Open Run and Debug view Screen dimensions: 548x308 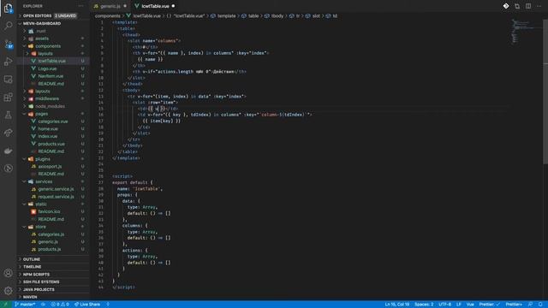click(x=8, y=62)
